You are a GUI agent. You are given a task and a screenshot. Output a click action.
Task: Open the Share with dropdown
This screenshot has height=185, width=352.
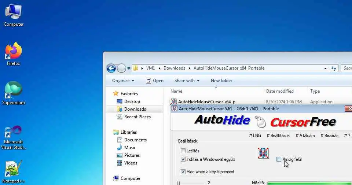187,81
